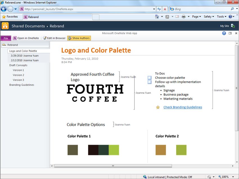Expand the feeds dropdown arrow
239x179 pixels.
point(172,17)
